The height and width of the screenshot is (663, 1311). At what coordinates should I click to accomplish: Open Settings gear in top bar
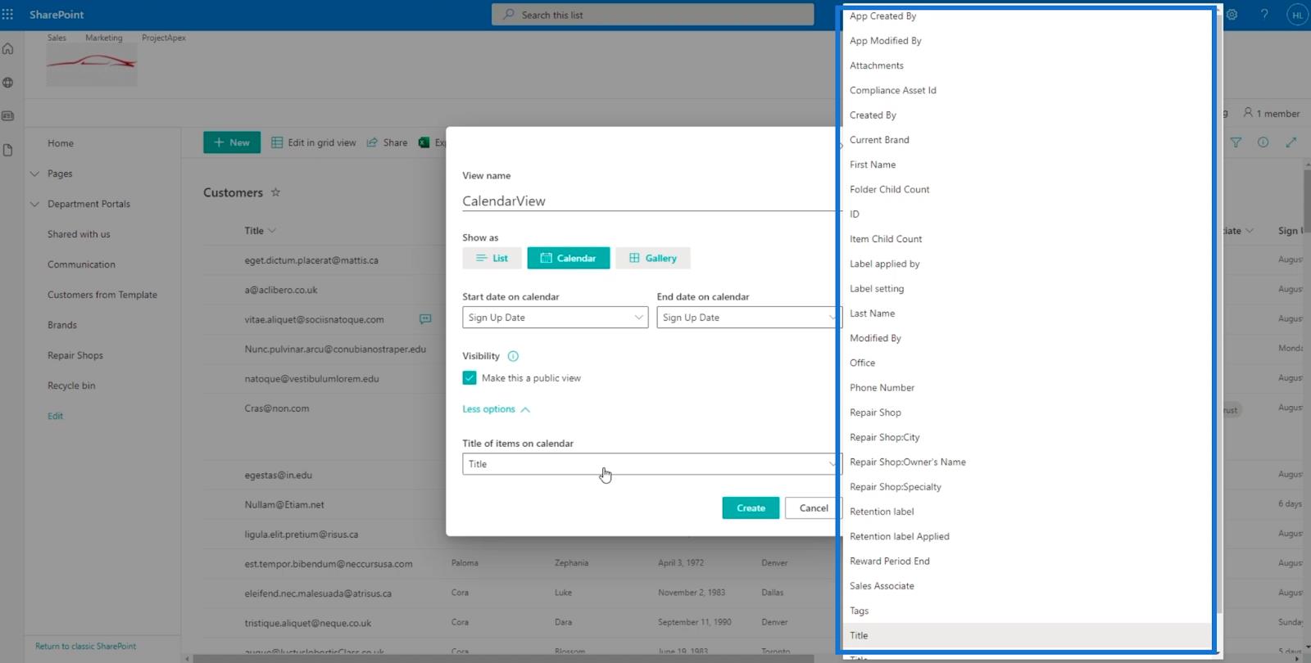(x=1232, y=15)
